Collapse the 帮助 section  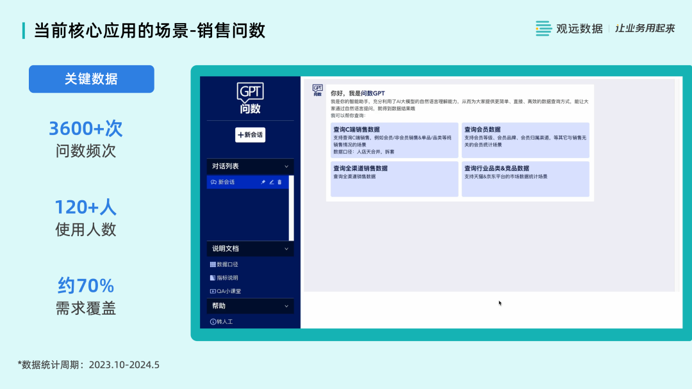click(286, 306)
